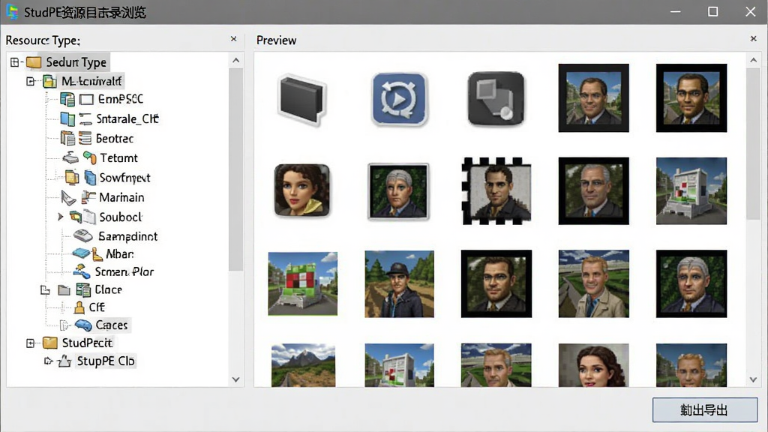Minimize the StudPE window
The image size is (768, 432).
[x=676, y=12]
